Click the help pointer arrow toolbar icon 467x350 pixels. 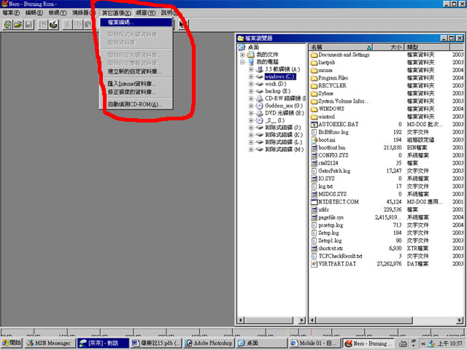[182, 25]
